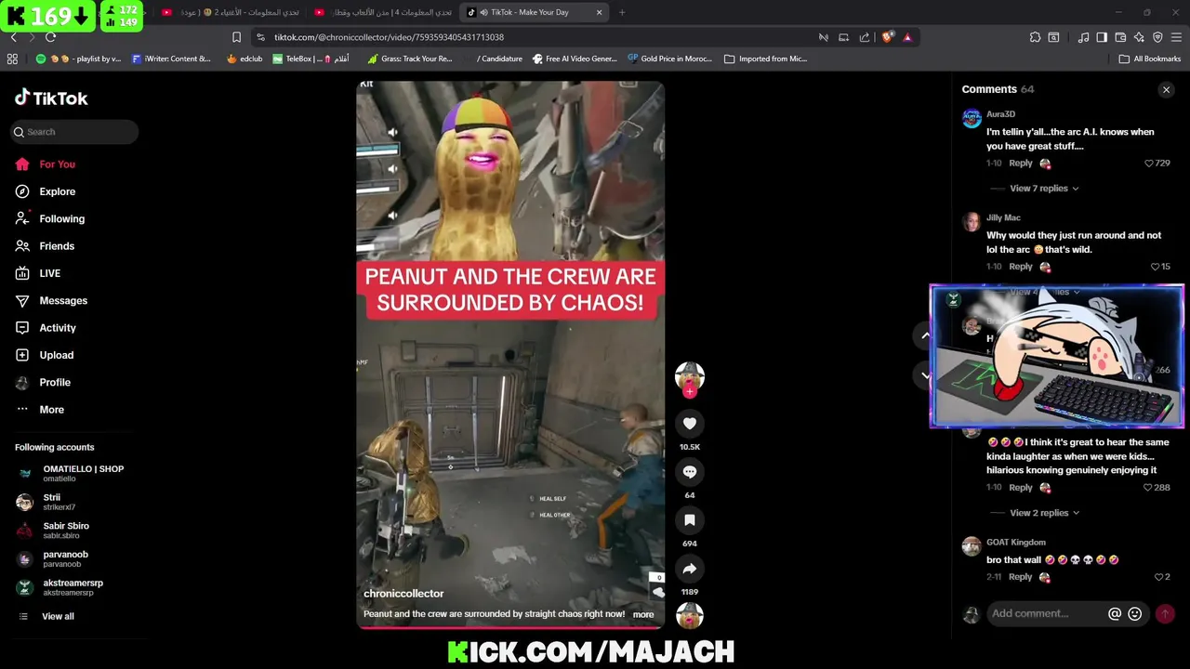Mention a user with the @ icon

click(x=1115, y=613)
